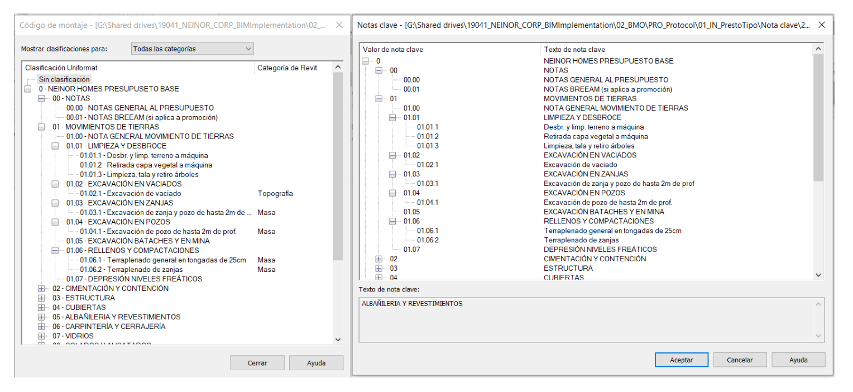Collapse '01.02' node in Notas clave
Screen dimensions: 853x392
(392, 156)
